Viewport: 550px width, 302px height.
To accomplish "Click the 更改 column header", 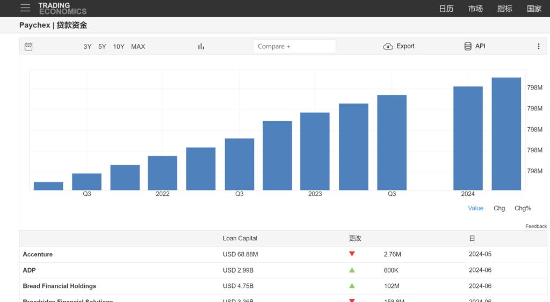I will [x=355, y=238].
